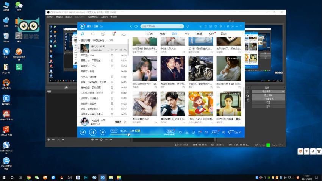Refresh the KuGou page
Image resolution: width=322 pixels, height=181 pixels.
pos(136,26)
